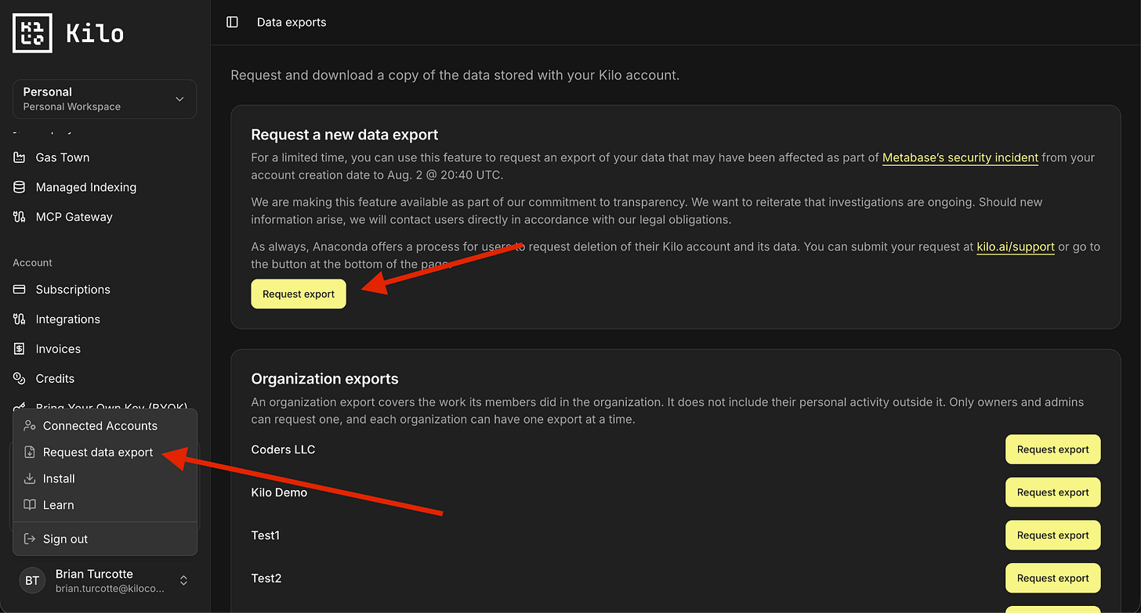Follow the kilo.ai/support link
1141x613 pixels.
tap(1016, 247)
